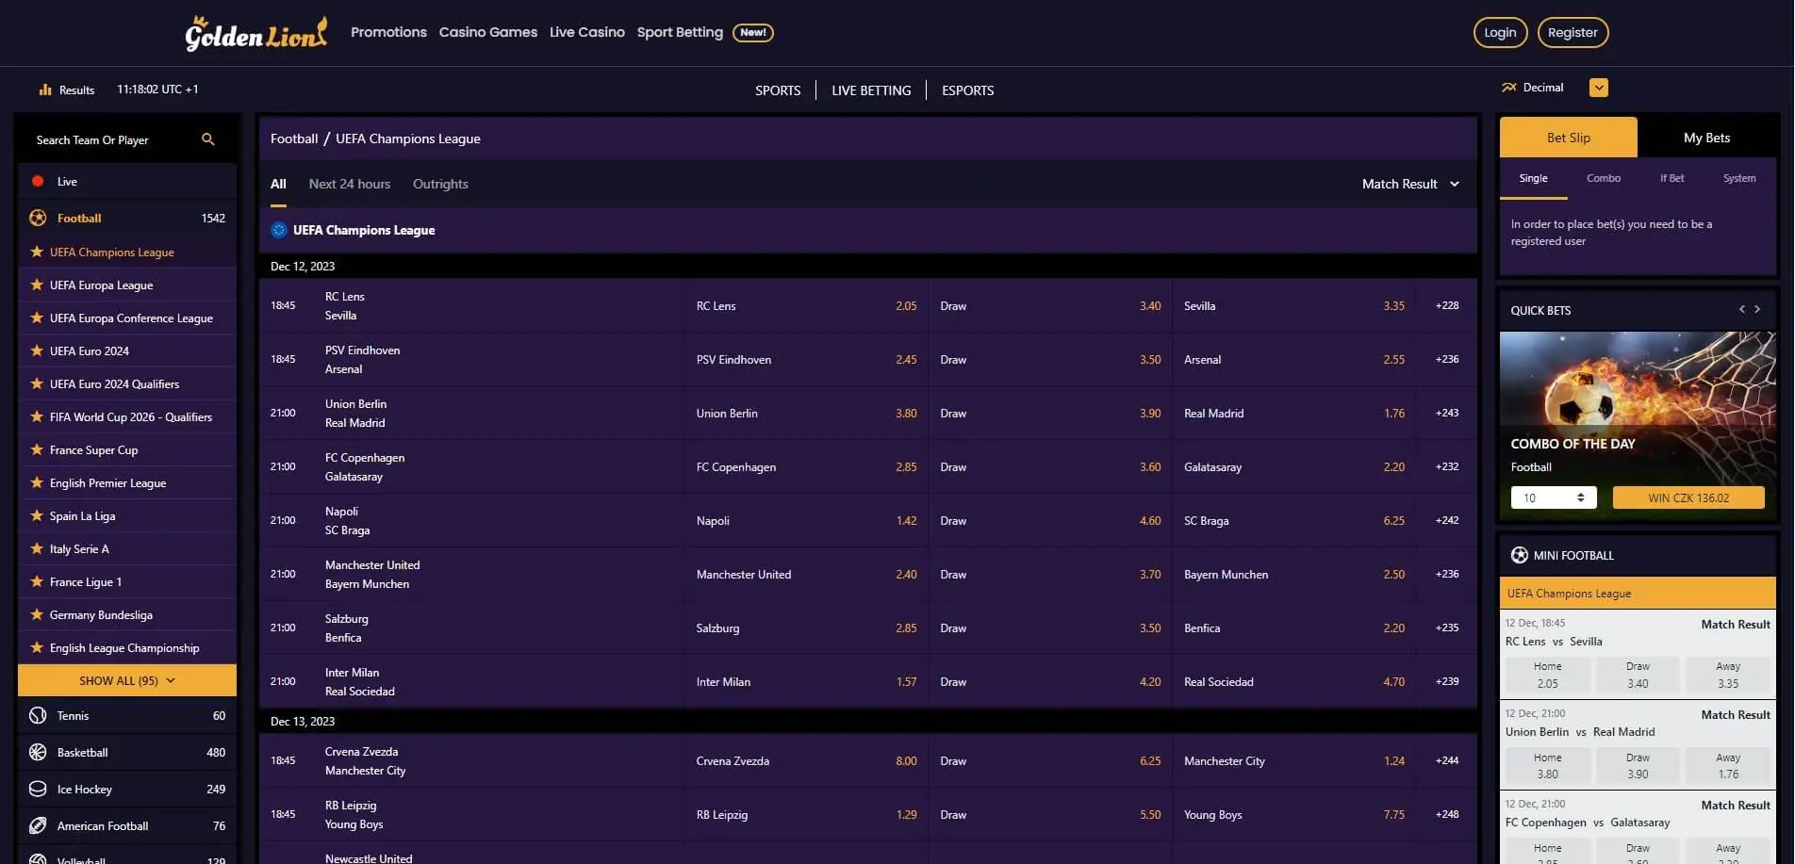
Task: Increase stake using the Quick Bets stepper
Action: click(x=1582, y=493)
